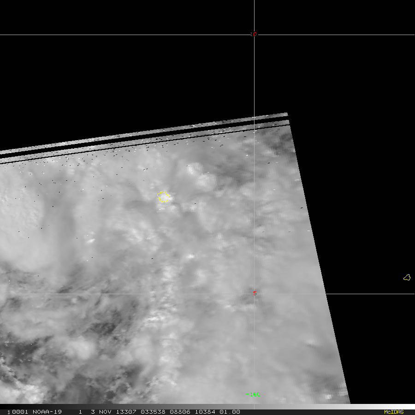Image resolution: width=415 pixels, height=415 pixels.
Task: Click the black scan gap stripe at swath top
Action: (x=138, y=138)
